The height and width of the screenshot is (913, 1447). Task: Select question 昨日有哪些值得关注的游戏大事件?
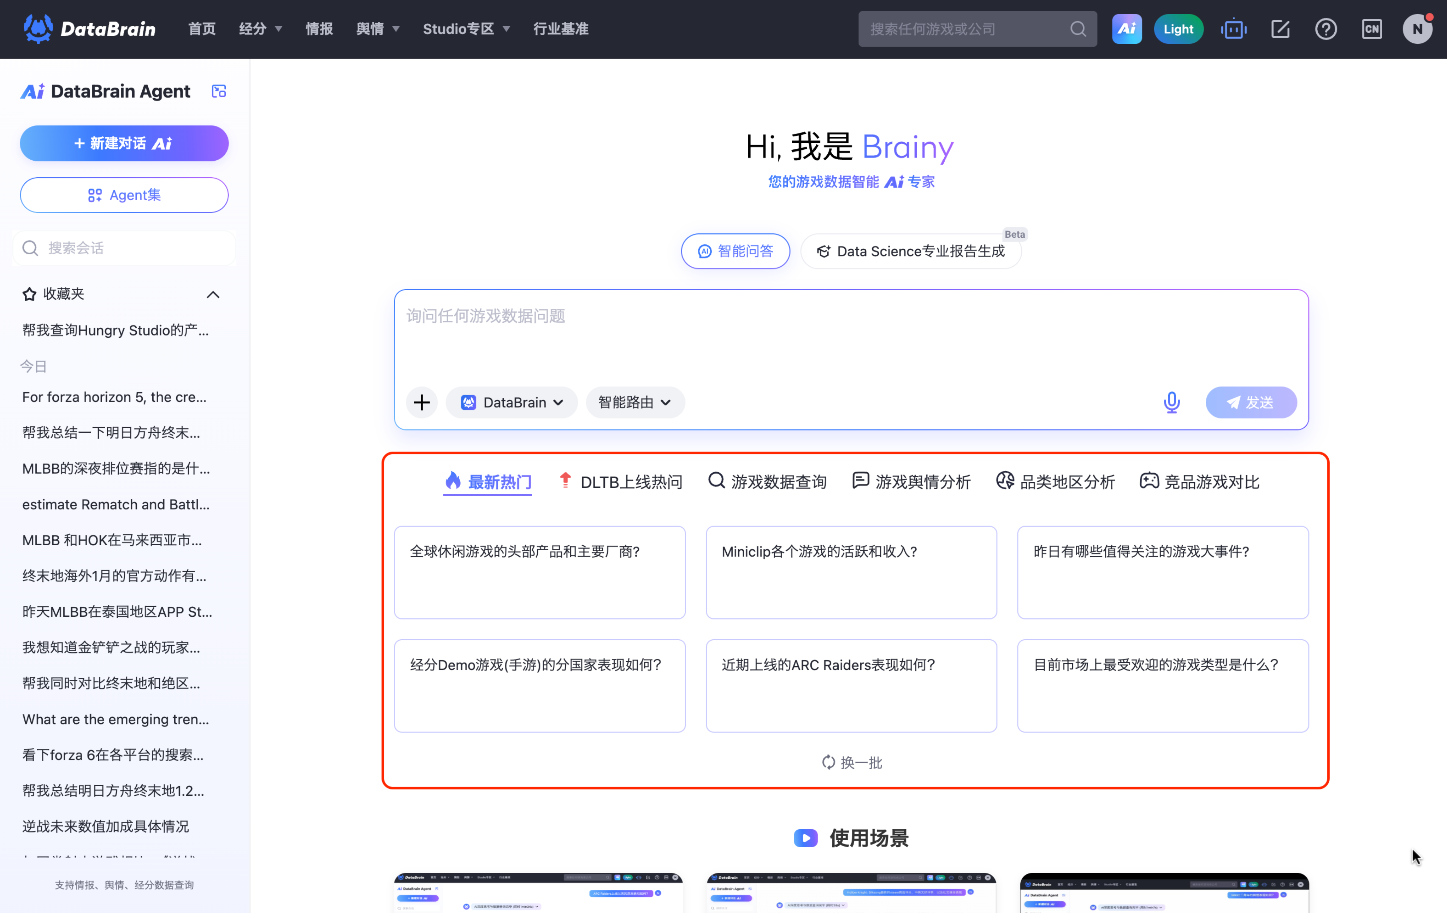(x=1163, y=573)
